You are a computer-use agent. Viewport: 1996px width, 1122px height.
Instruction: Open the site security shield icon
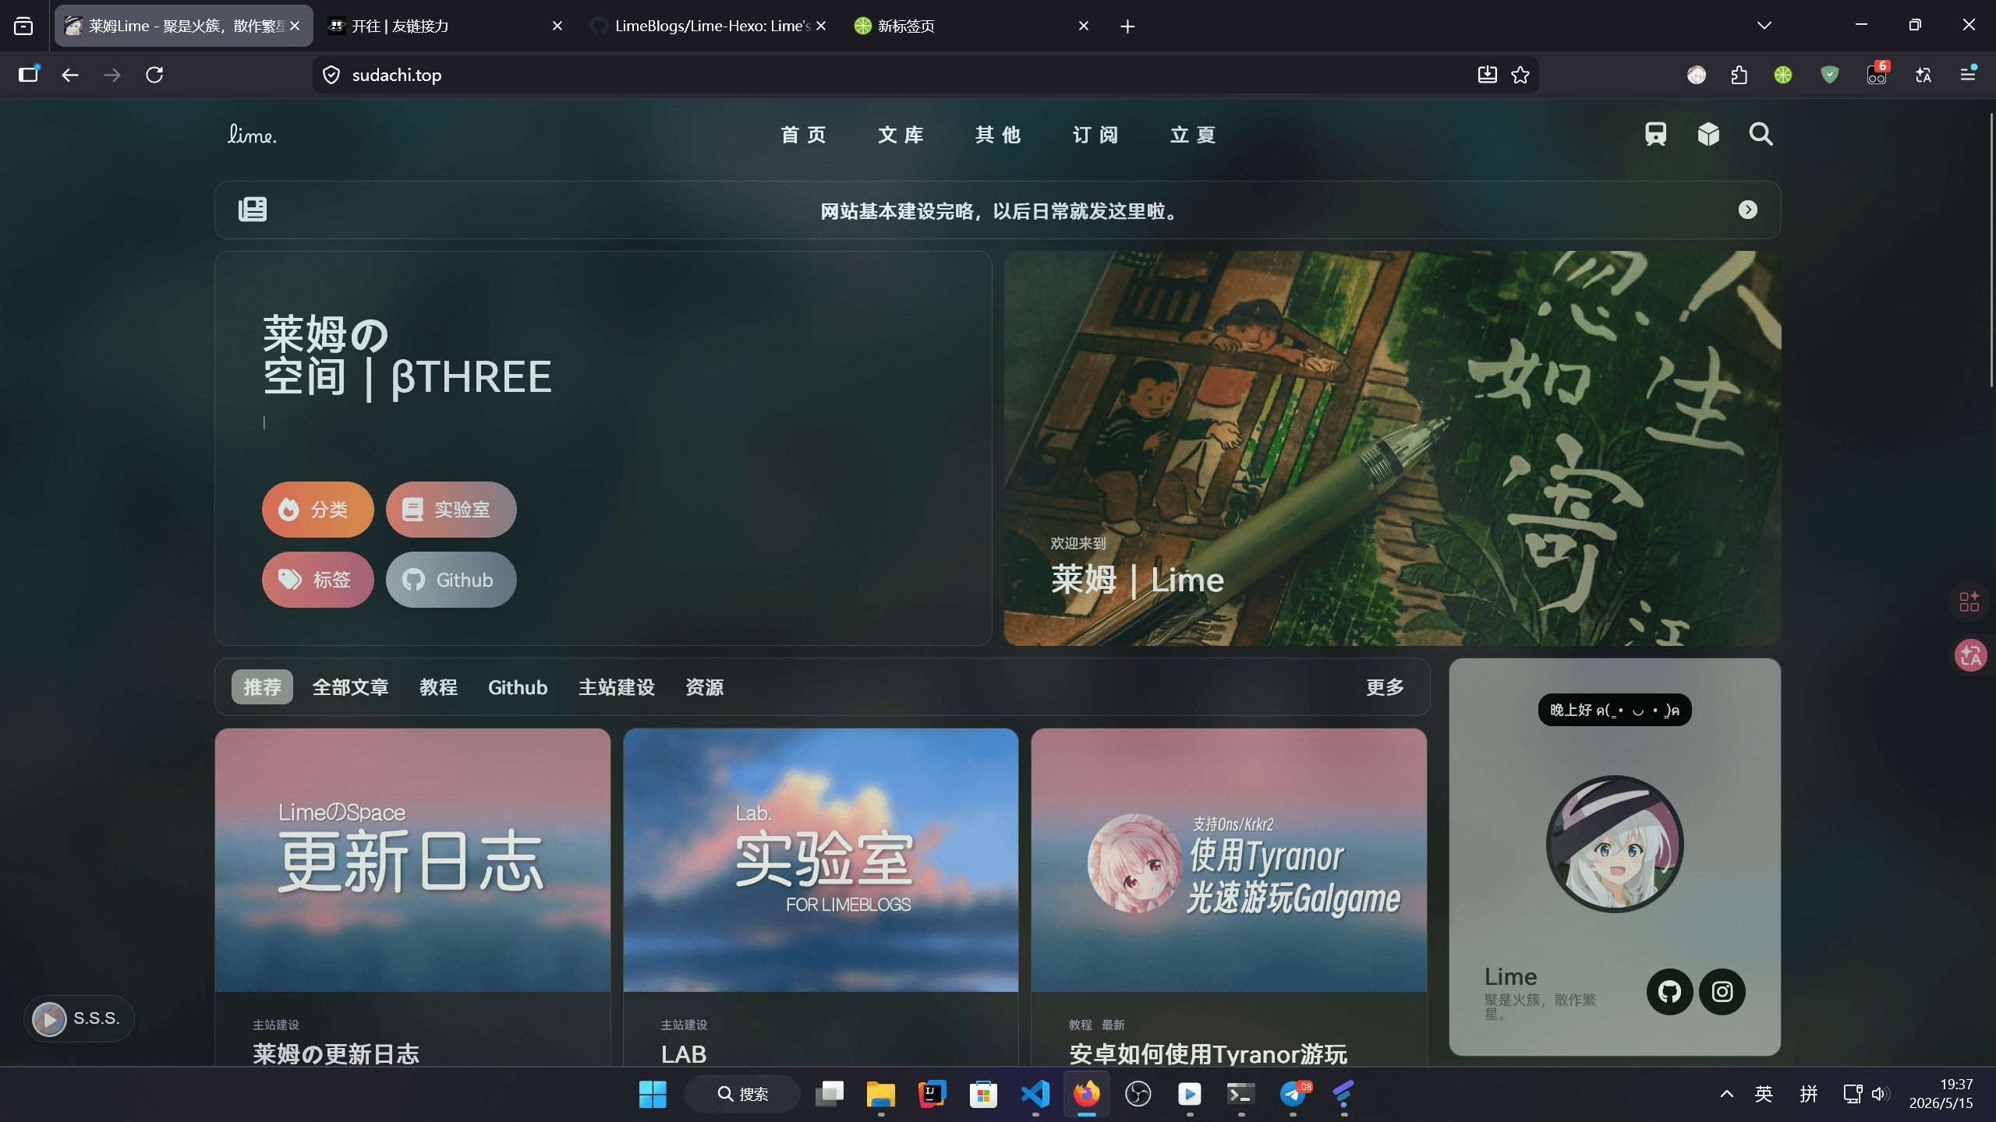click(331, 75)
